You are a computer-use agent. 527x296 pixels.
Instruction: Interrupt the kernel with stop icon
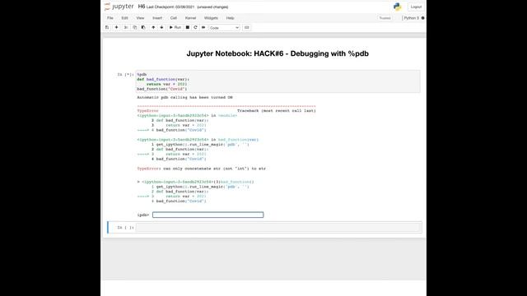click(x=188, y=27)
